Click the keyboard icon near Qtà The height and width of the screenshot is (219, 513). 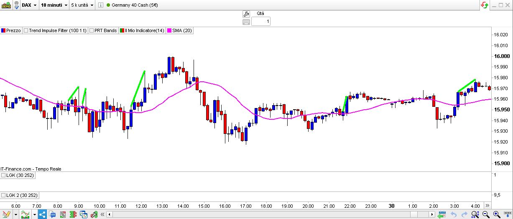click(246, 21)
